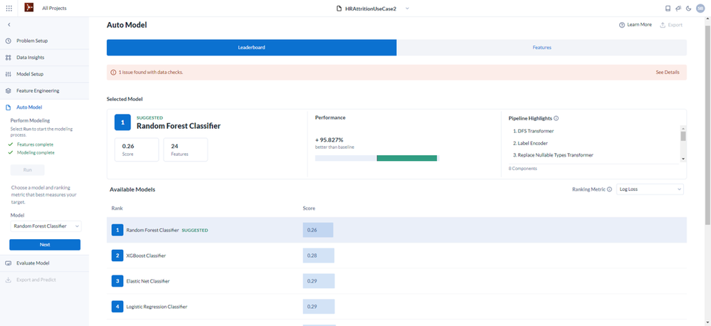The height and width of the screenshot is (326, 711).
Task: Click the rank 3 badge for Elastic Net Classifier
Action: pyautogui.click(x=117, y=281)
